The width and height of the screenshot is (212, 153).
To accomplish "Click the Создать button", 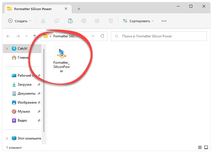I will point(20,21).
